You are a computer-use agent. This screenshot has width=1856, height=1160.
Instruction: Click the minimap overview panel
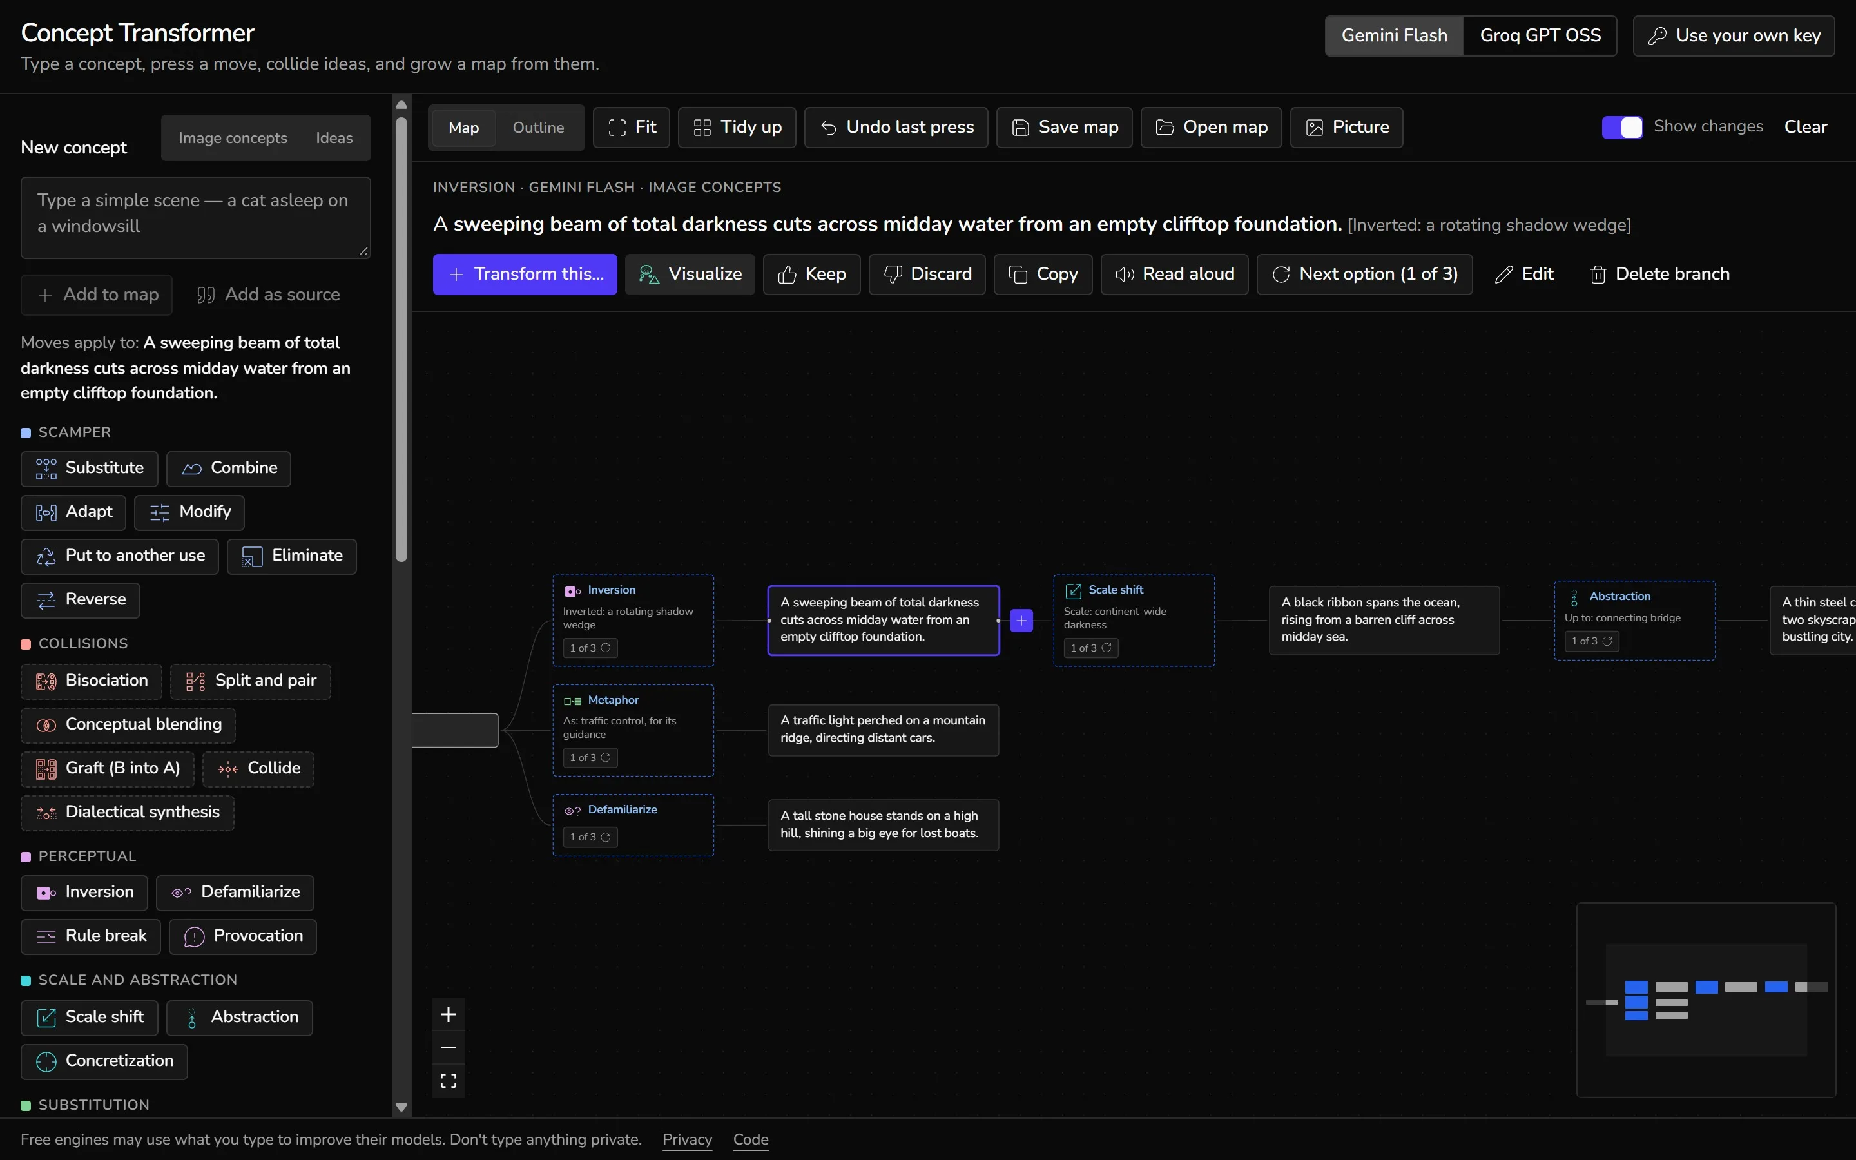pyautogui.click(x=1706, y=1000)
